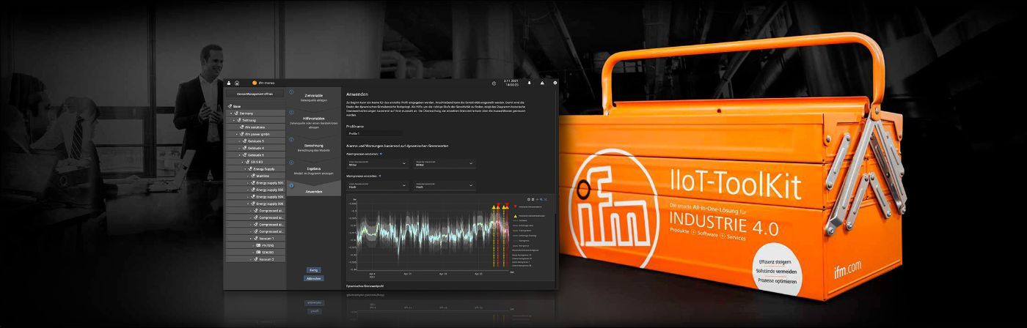The image size is (1027, 328).
Task: Go to the Berechnung wizard step
Action: coord(313,148)
